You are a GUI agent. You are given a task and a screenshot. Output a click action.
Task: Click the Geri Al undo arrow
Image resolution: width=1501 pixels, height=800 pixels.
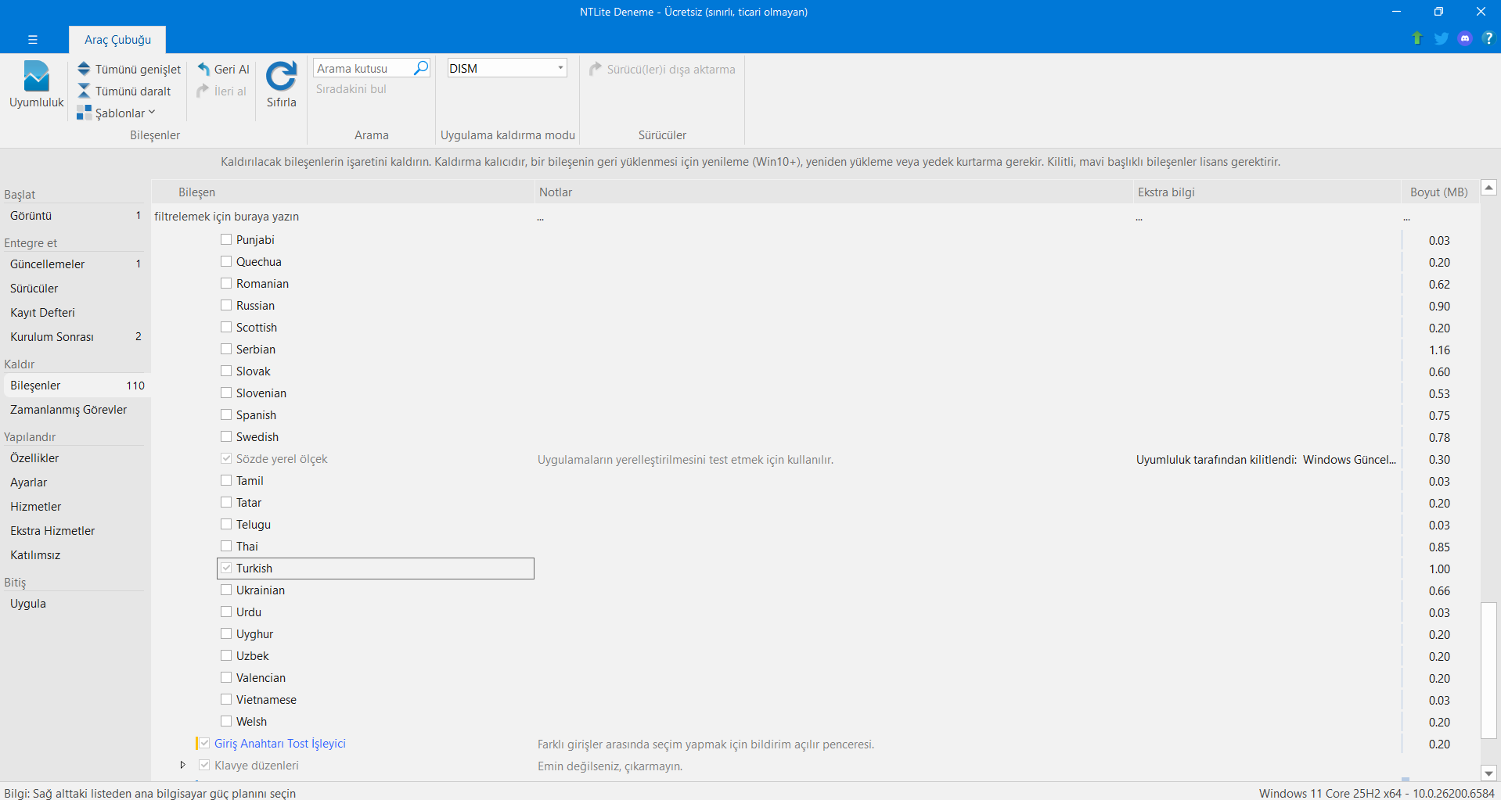[x=203, y=69]
